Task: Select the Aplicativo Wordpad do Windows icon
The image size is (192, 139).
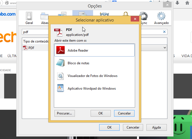Action: tap(61, 88)
